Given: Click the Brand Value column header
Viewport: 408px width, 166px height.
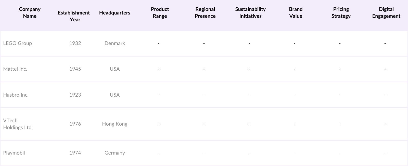Looking at the screenshot, I should coord(296,13).
